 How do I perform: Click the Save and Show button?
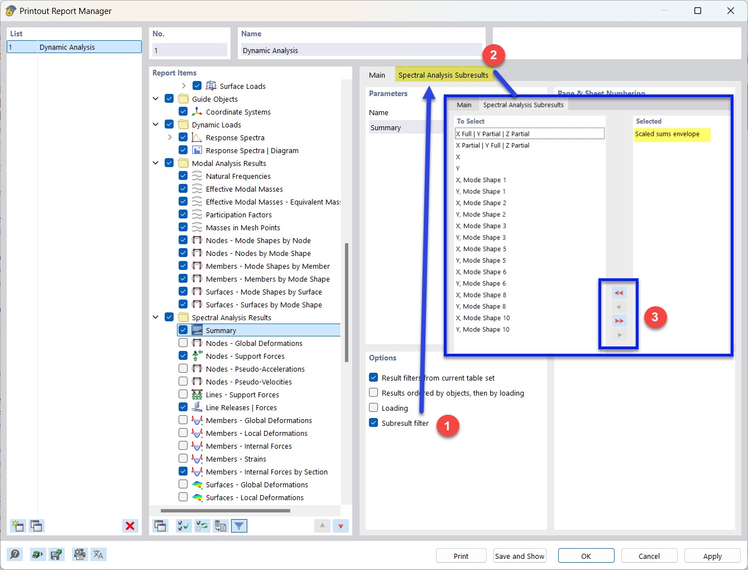click(x=519, y=555)
